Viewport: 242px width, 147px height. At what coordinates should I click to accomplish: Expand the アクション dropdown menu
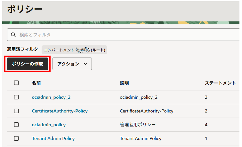coord(72,64)
